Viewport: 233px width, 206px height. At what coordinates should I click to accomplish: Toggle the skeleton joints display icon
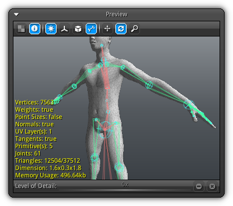pos(91,29)
